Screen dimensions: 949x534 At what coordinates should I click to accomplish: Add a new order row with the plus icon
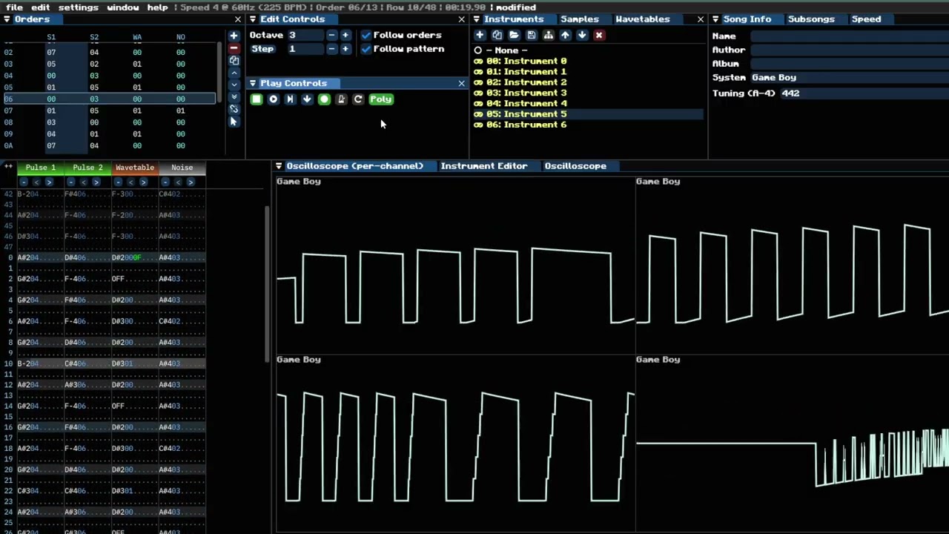pos(234,36)
